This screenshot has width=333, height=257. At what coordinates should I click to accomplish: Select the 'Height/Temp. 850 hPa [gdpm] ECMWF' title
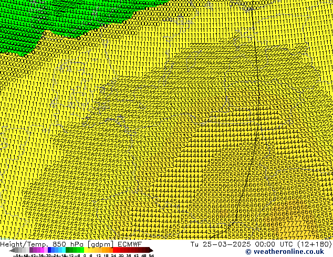[x=71, y=244]
